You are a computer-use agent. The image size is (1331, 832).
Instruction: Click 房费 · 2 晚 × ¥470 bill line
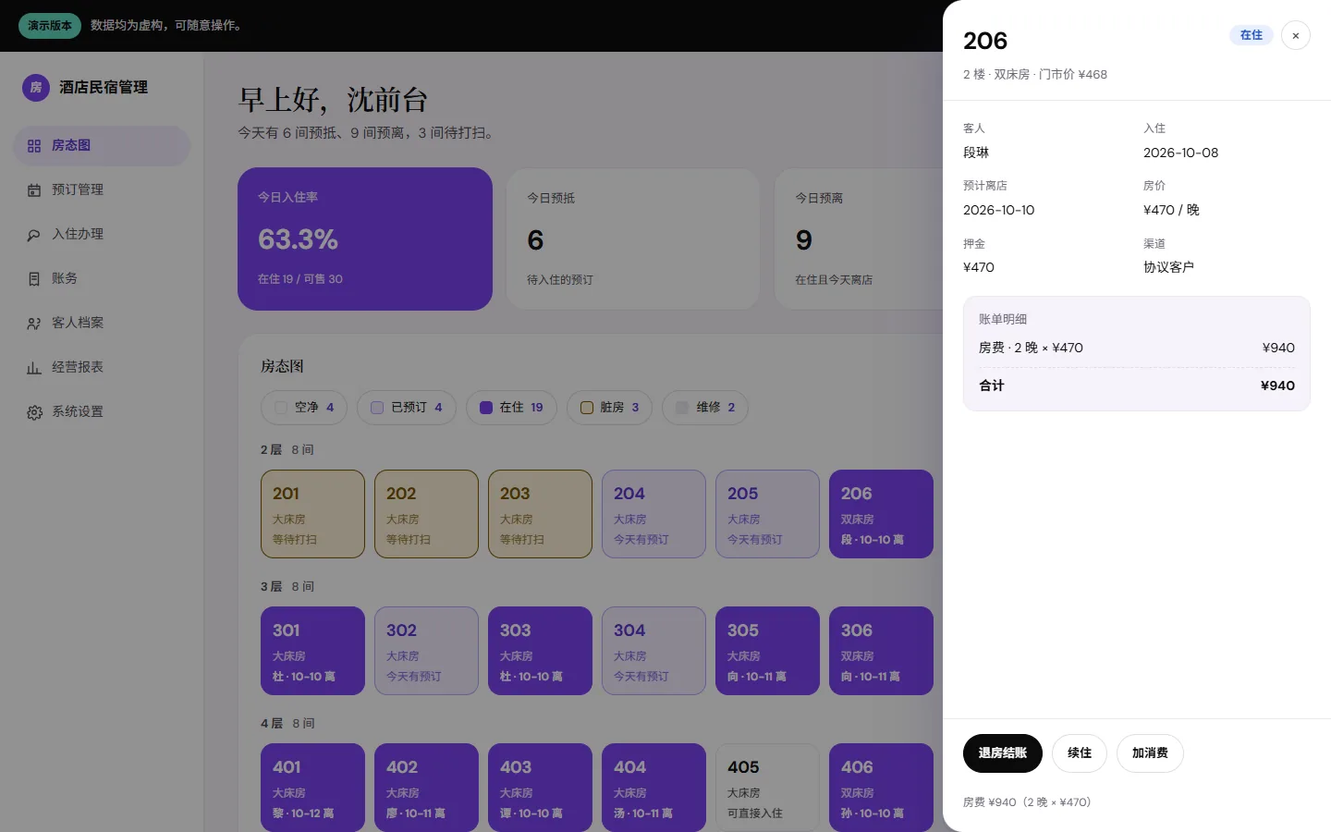point(1137,348)
